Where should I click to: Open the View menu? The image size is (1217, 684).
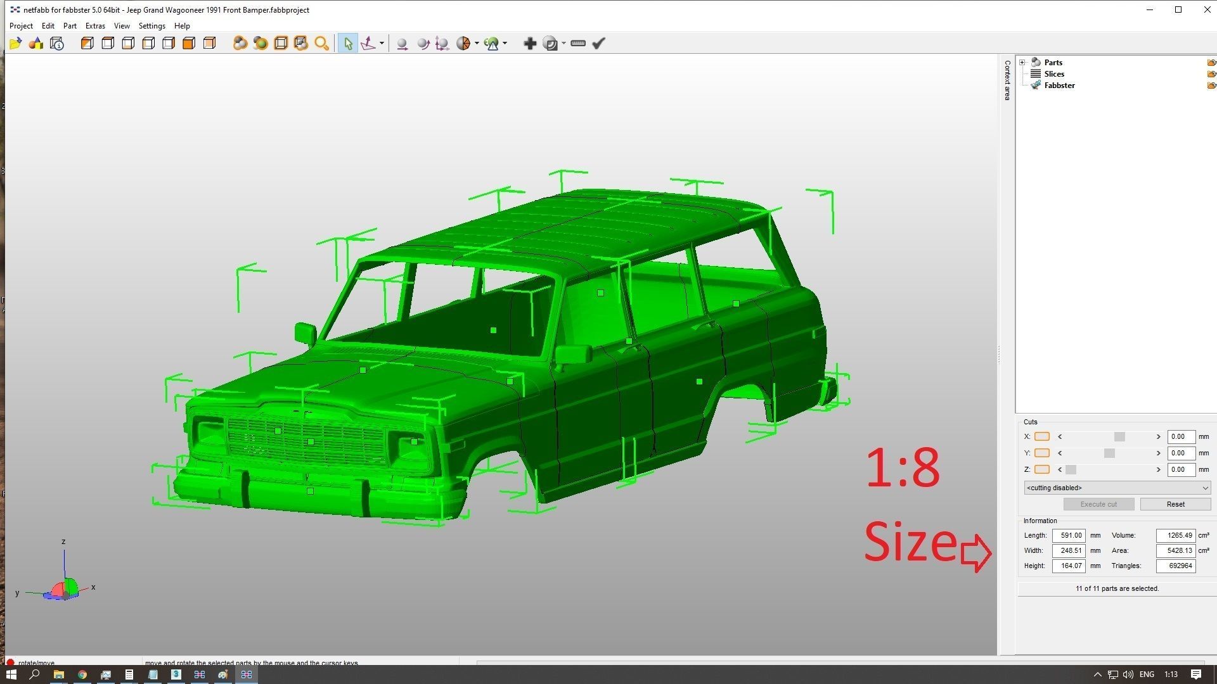tap(122, 26)
